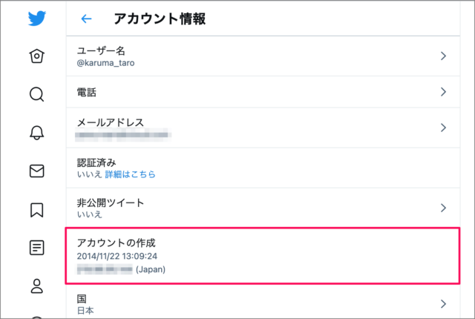The width and height of the screenshot is (475, 319).
Task: Open Lists icon in sidebar
Action: tap(36, 248)
